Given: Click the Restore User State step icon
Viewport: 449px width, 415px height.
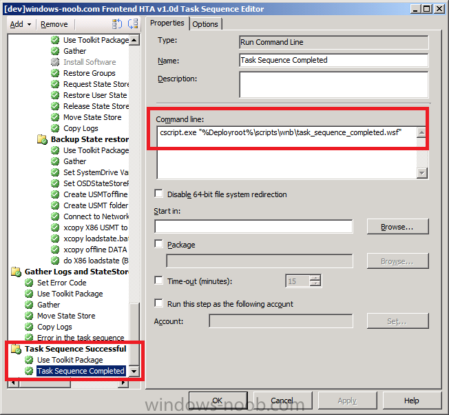Looking at the screenshot, I should pyautogui.click(x=55, y=95).
